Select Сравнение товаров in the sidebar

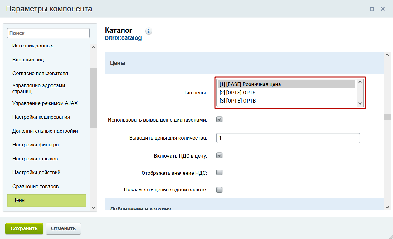click(35, 186)
